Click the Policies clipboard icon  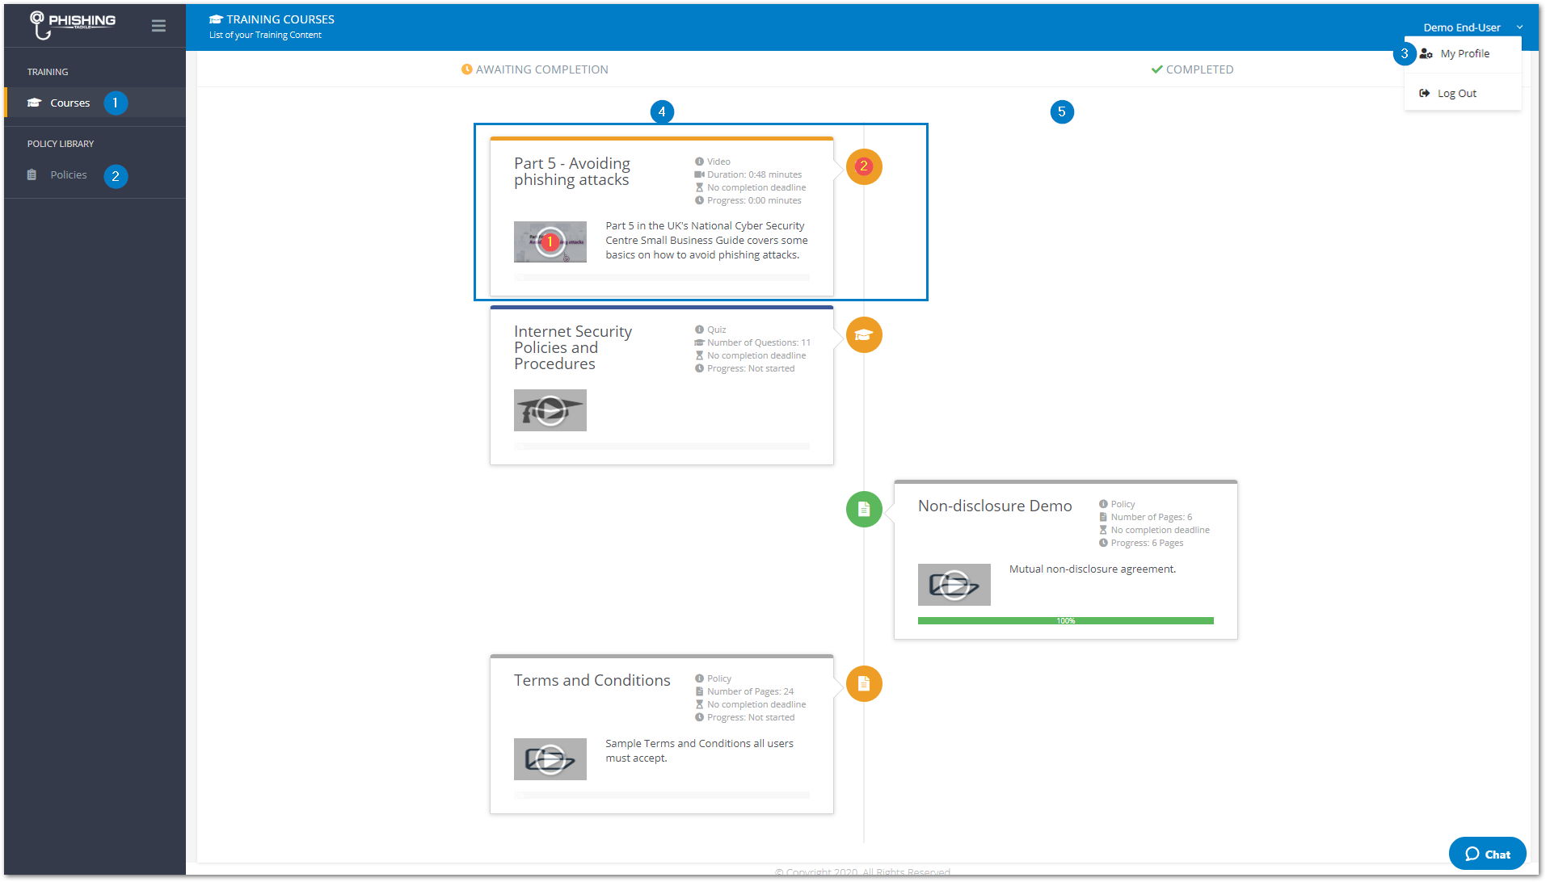pos(32,174)
